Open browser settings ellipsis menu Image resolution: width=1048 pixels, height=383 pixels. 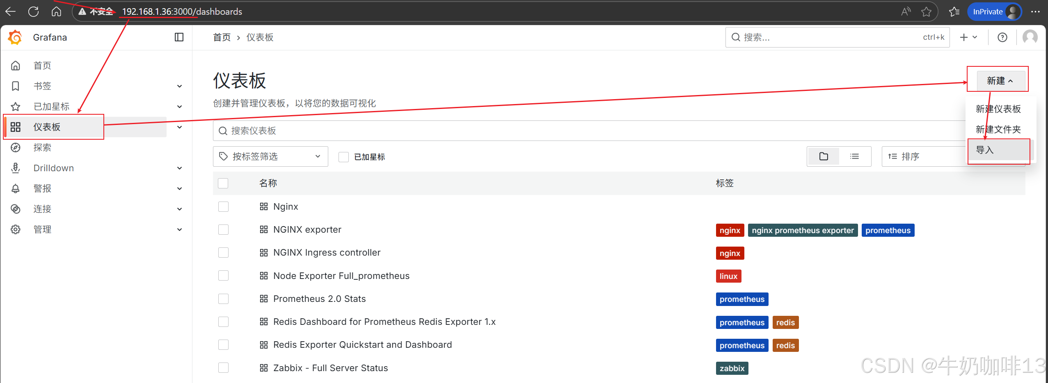click(1035, 11)
